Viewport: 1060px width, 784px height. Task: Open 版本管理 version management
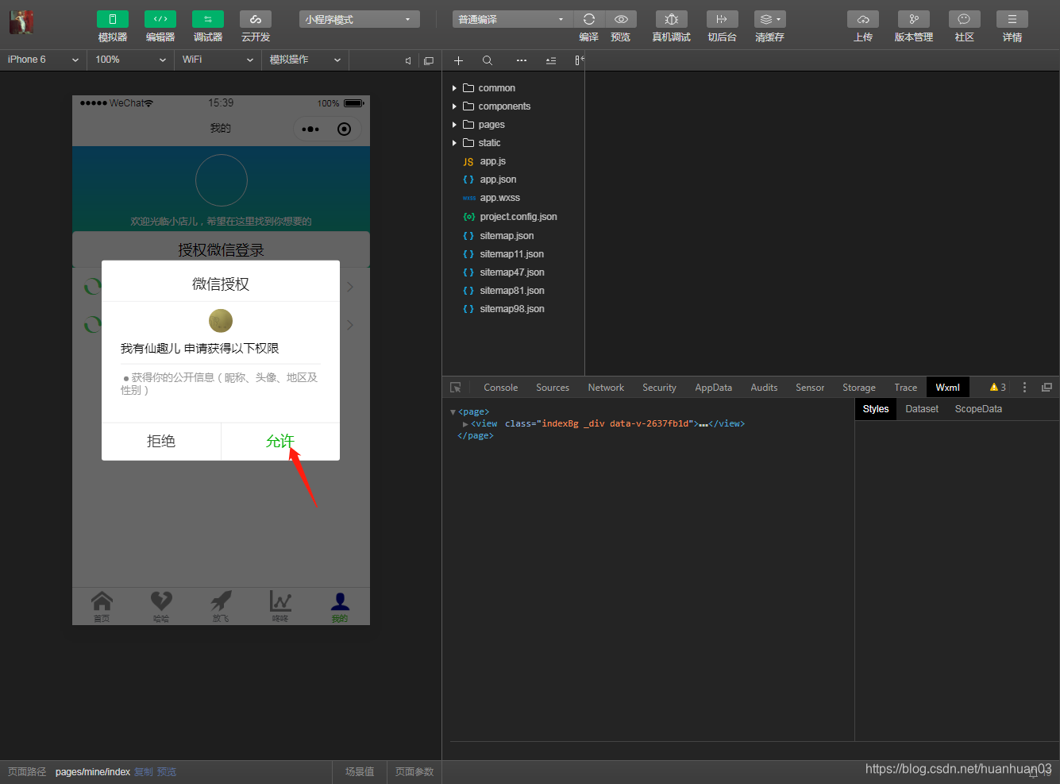(x=914, y=19)
